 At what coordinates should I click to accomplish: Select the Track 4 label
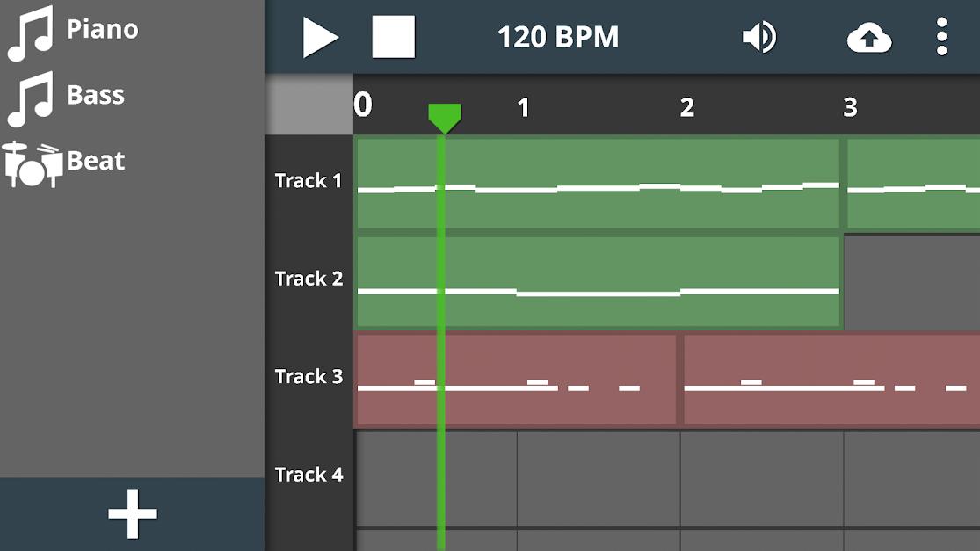309,475
